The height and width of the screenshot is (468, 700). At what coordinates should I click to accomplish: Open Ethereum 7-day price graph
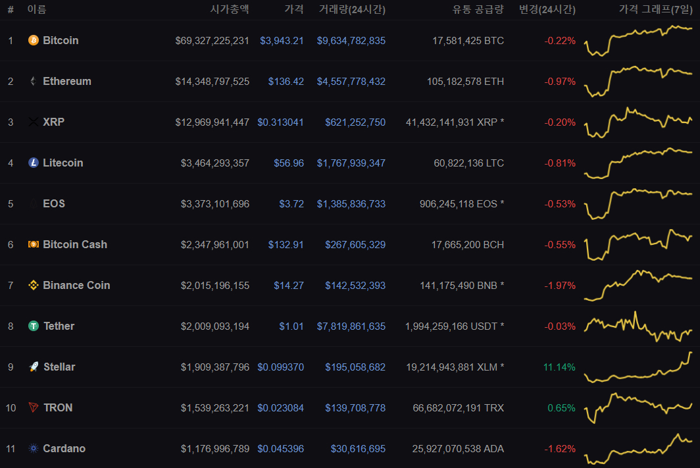[x=638, y=81]
